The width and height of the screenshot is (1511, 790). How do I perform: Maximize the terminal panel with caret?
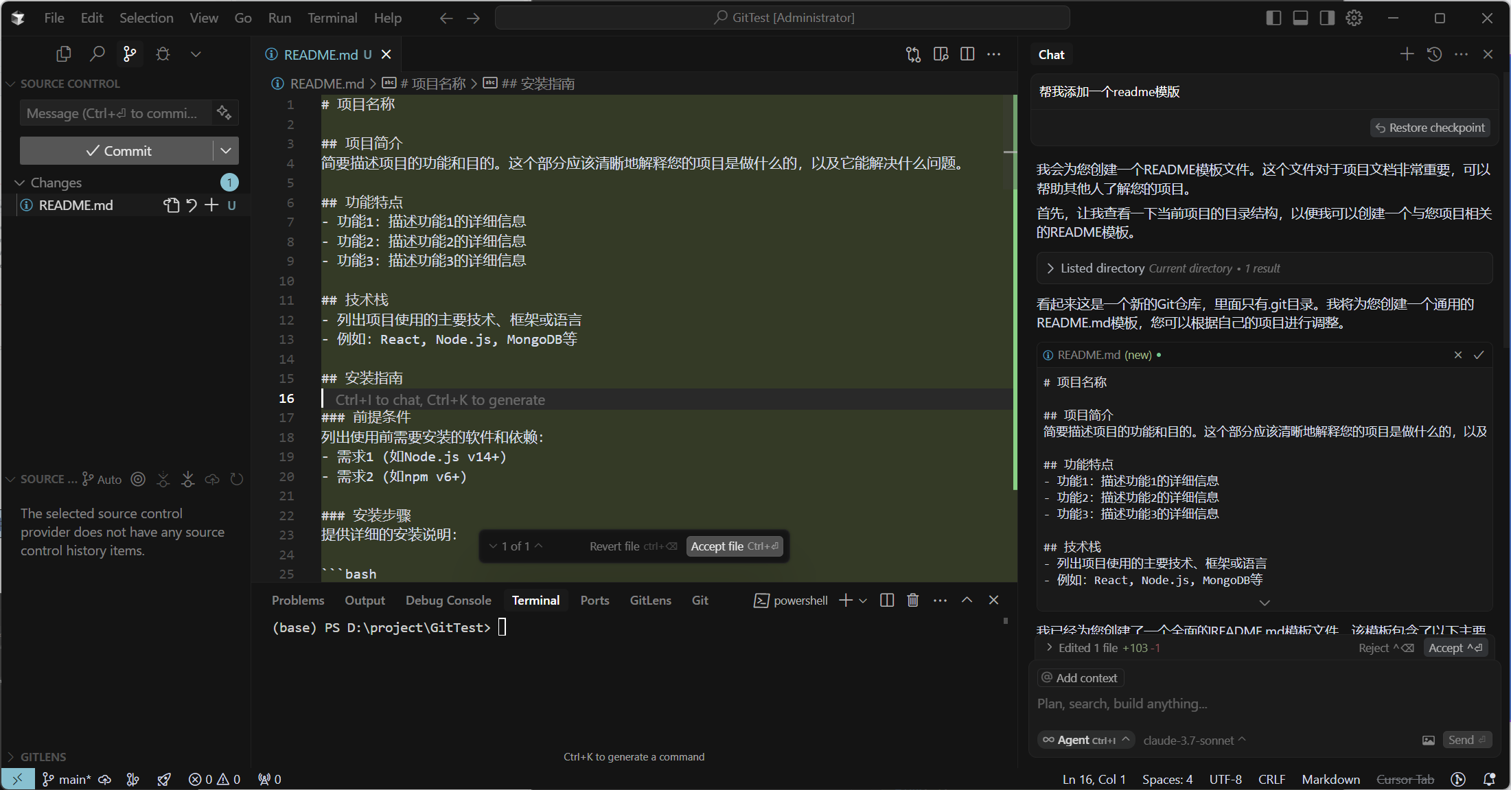tap(967, 601)
